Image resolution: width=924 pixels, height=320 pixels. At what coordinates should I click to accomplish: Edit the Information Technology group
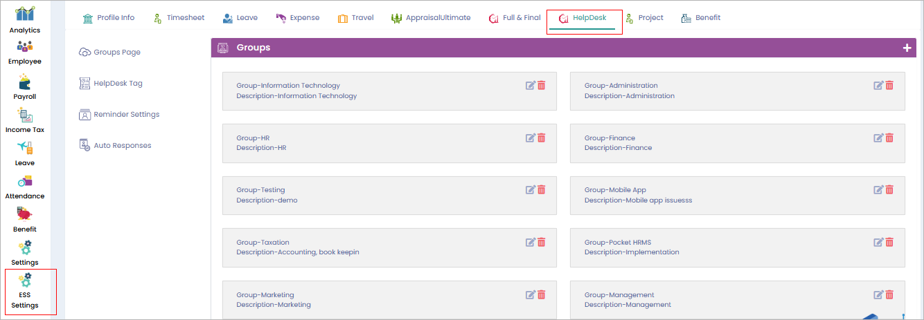point(531,85)
